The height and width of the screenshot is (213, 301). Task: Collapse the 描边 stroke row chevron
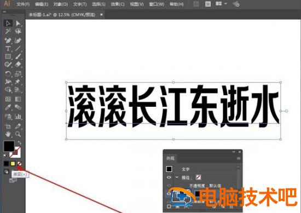pyautogui.click(x=177, y=177)
